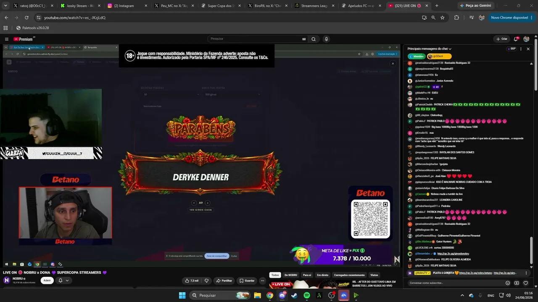Open more video actions ellipsis
Image resolution: width=538 pixels, height=302 pixels.
[262, 281]
